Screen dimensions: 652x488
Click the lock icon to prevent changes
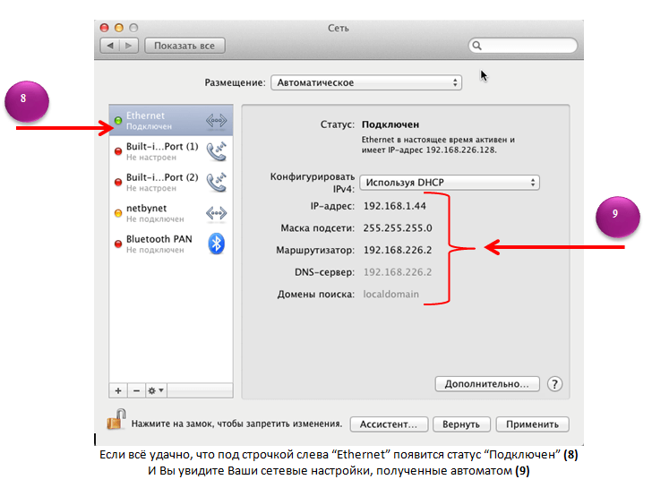click(x=116, y=419)
